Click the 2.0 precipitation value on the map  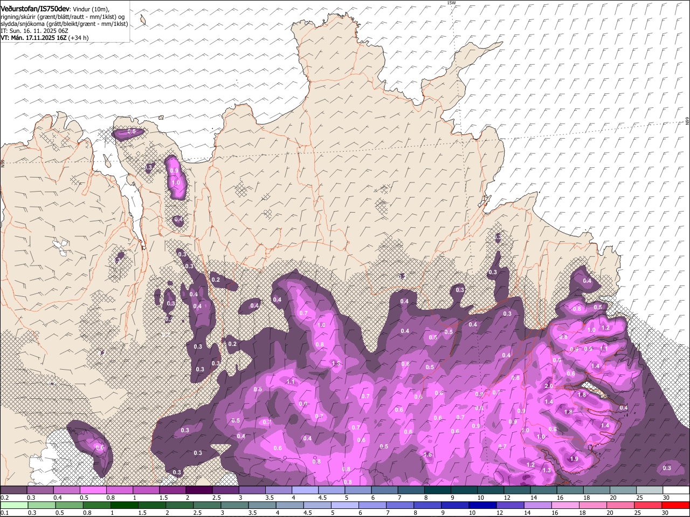549,386
